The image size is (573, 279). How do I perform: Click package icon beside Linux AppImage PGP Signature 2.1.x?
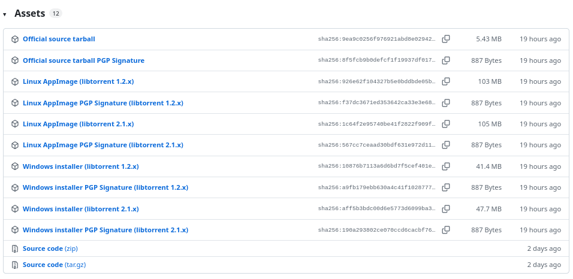pos(15,145)
